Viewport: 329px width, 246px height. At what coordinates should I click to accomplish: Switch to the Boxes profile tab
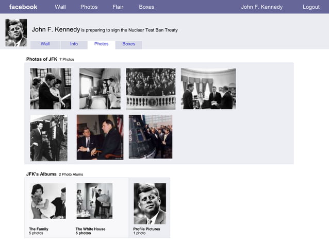click(128, 44)
